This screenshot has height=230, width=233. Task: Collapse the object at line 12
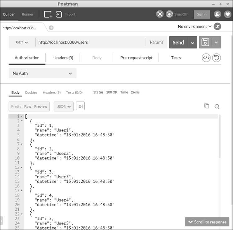(x=22, y=168)
